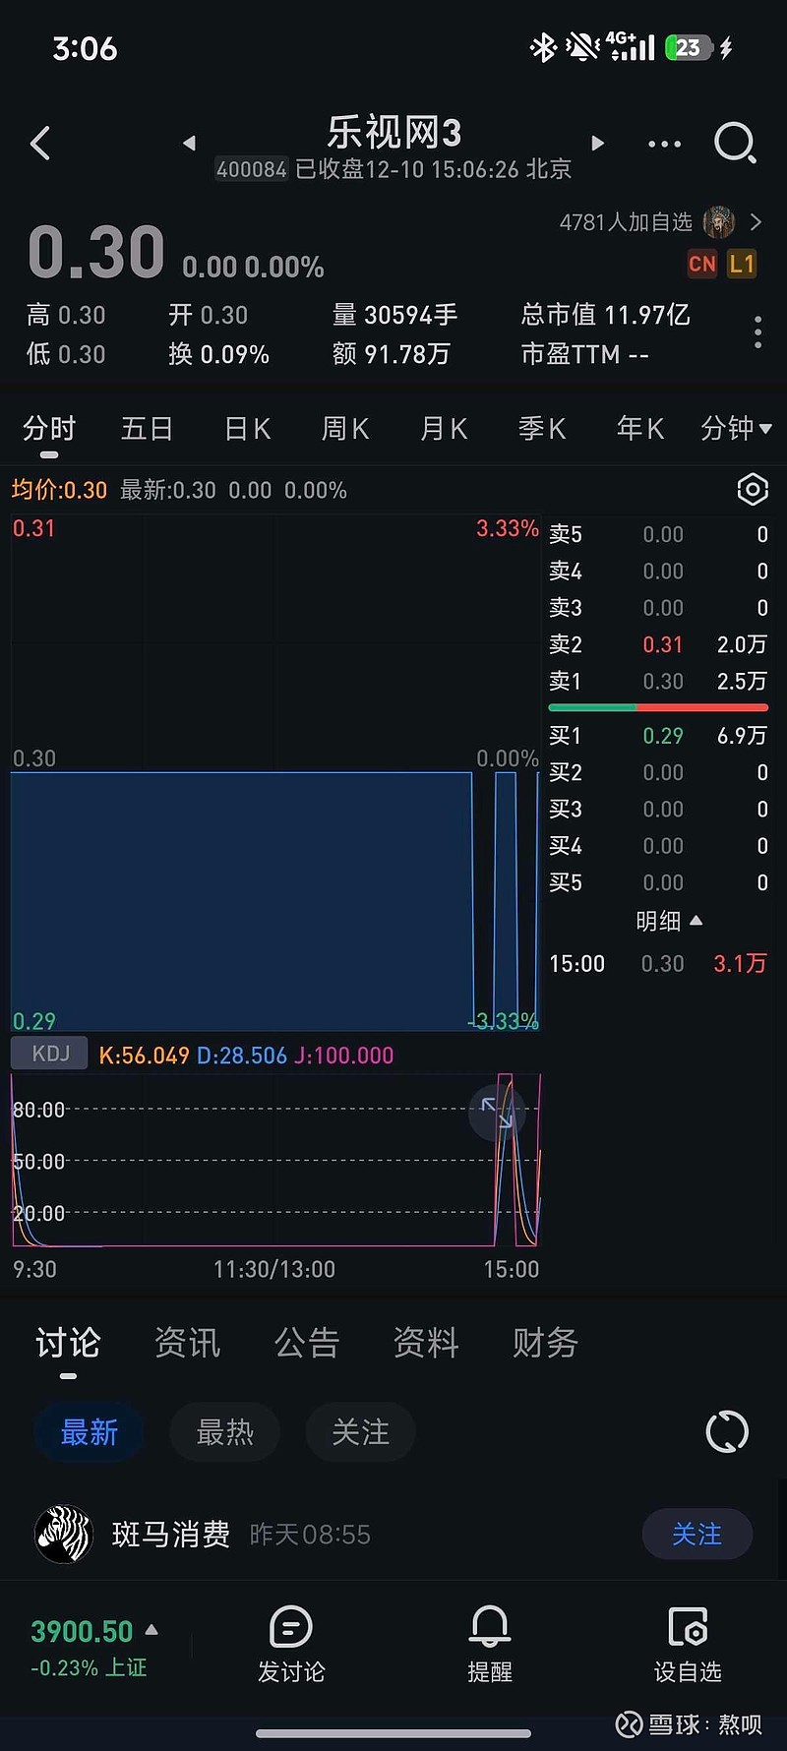Select the 月K chart tab
Screen dimensions: 787x1751
(444, 429)
